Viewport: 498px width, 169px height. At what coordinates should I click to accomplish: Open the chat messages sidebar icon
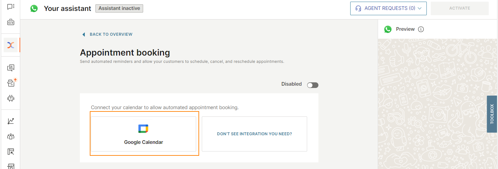point(11,7)
